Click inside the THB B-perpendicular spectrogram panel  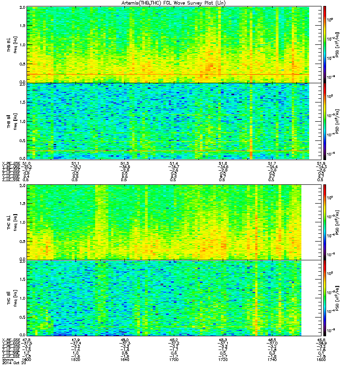[x=168, y=44]
